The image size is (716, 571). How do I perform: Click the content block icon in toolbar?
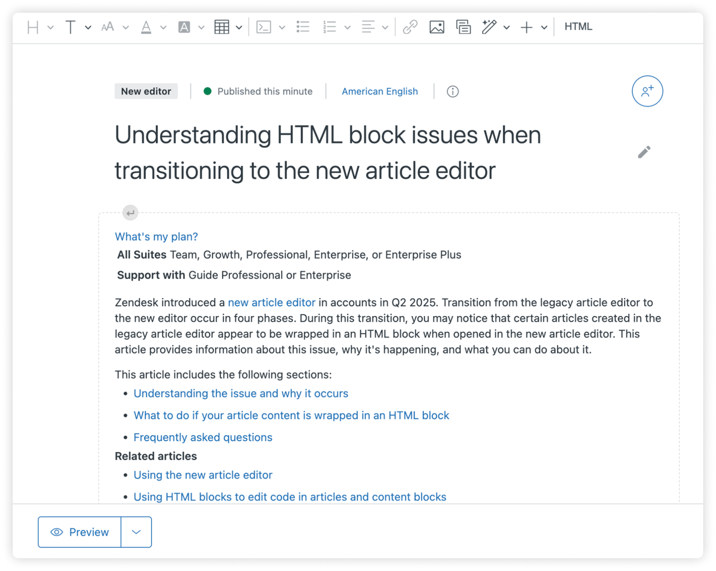[x=463, y=27]
